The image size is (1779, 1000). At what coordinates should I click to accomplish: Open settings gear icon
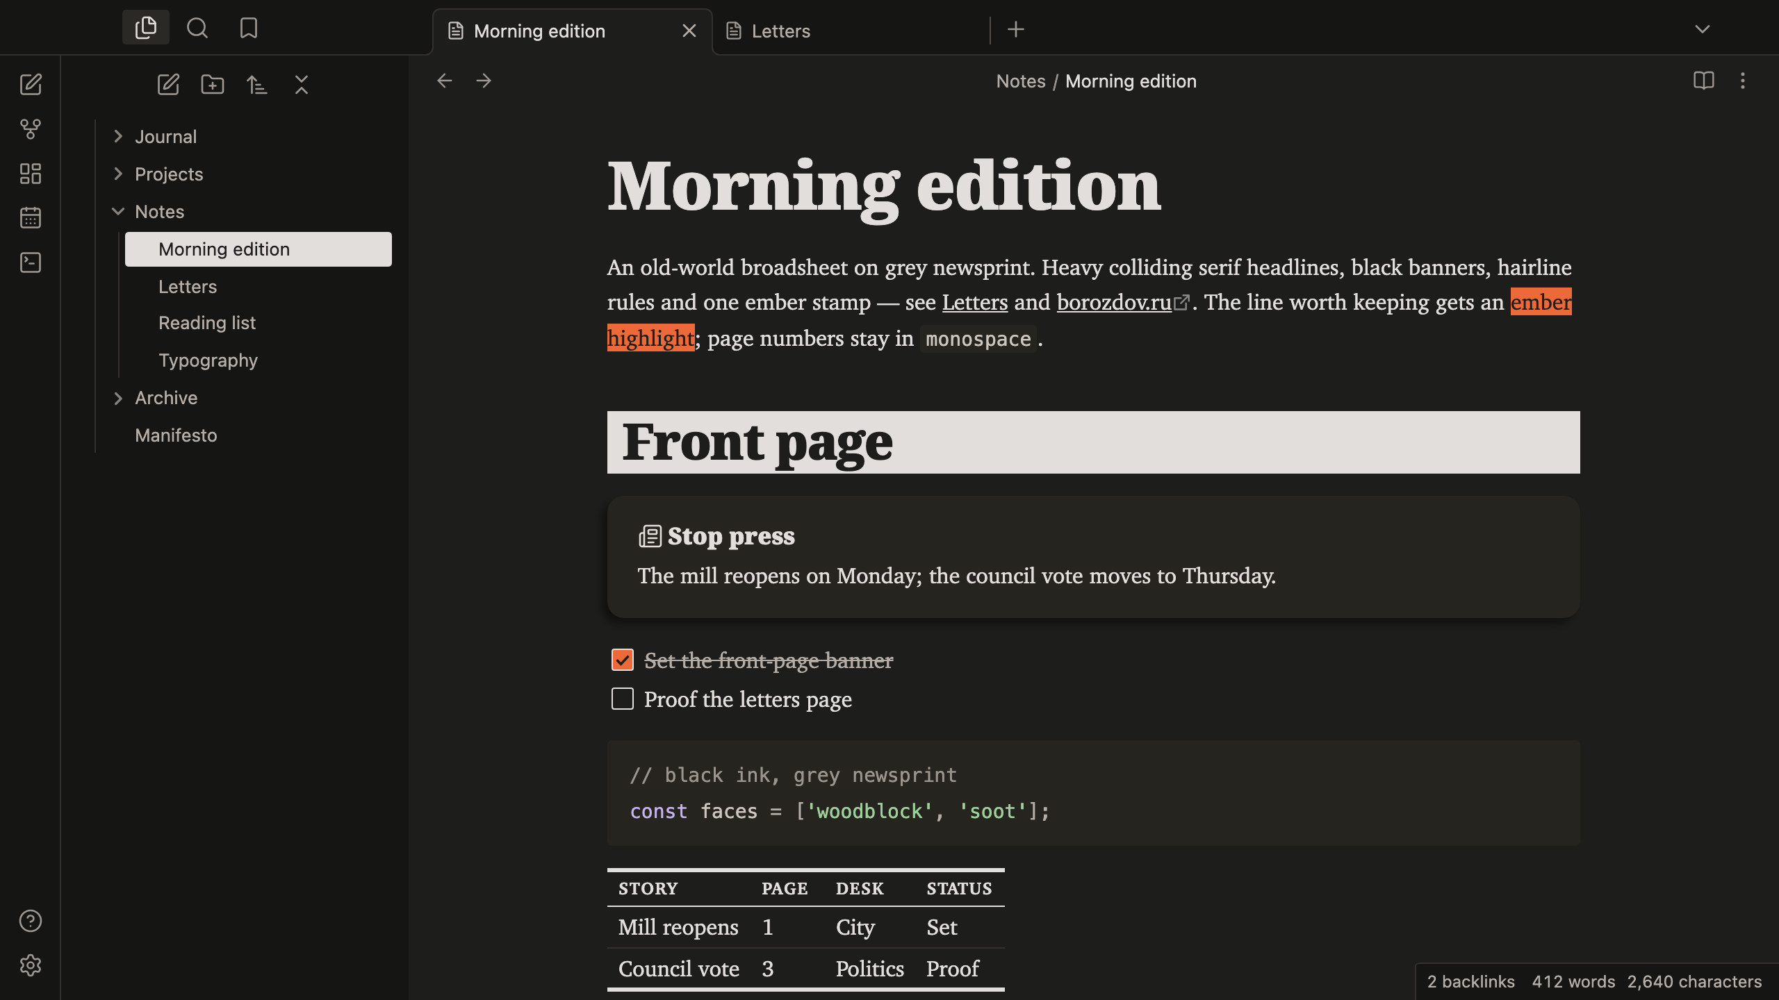click(31, 965)
